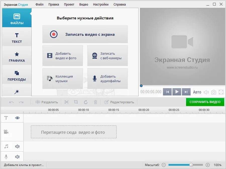This screenshot has height=169, width=226.
Task: Click the music playlist icon
Action: (49, 79)
